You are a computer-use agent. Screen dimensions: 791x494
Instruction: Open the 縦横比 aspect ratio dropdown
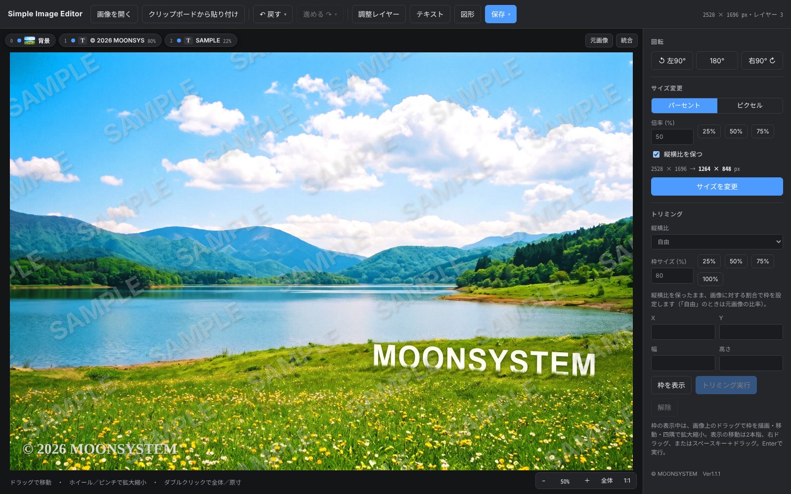[717, 242]
